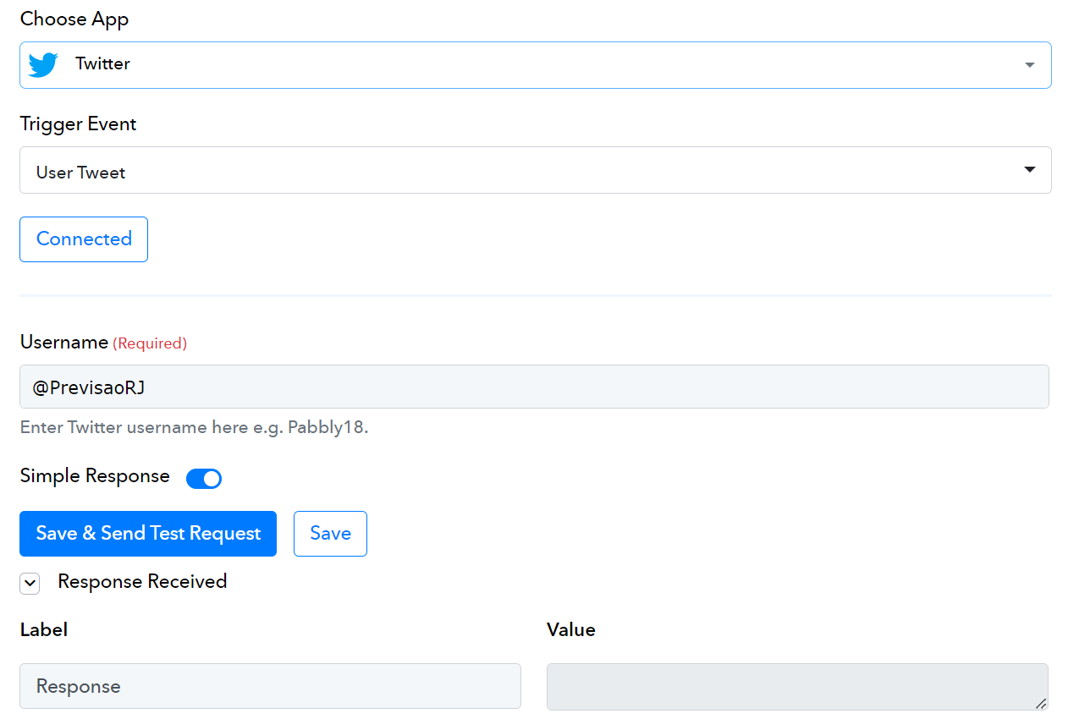Click the Simple Response label
Image resolution: width=1068 pixels, height=719 pixels.
[95, 476]
